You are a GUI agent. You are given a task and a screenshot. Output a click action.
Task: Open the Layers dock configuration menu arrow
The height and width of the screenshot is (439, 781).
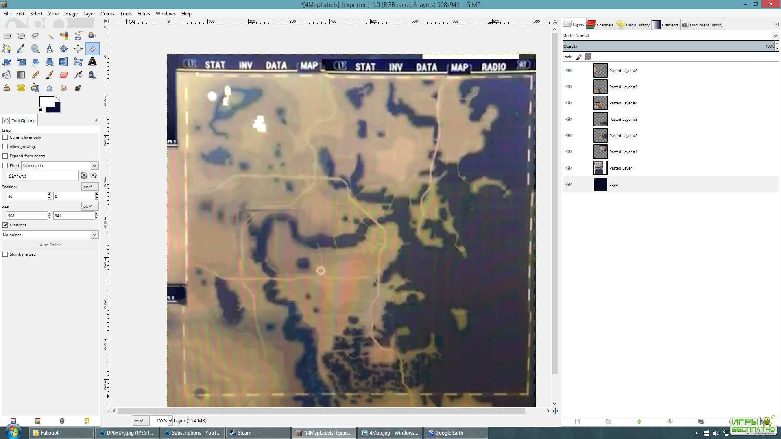(x=776, y=24)
